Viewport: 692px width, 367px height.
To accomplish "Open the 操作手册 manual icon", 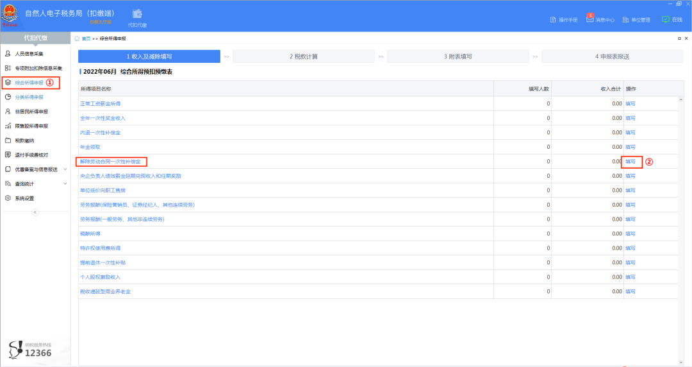I will [554, 20].
